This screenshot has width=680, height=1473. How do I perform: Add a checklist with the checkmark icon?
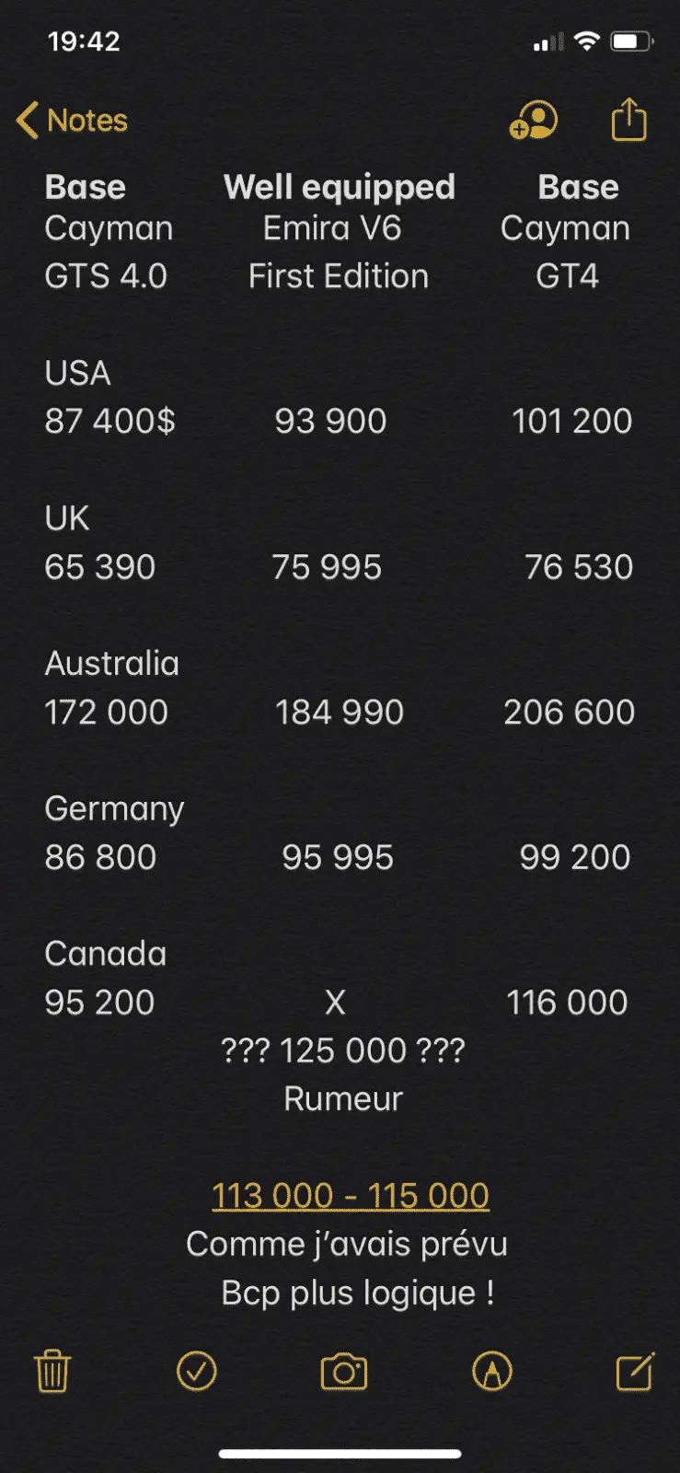[x=197, y=1371]
